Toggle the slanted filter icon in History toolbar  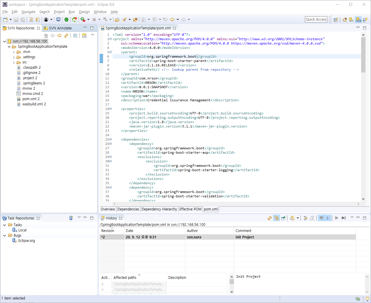tap(312, 218)
